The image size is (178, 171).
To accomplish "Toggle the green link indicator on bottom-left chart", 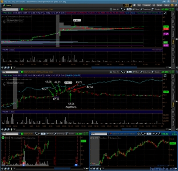I will tap(22, 134).
